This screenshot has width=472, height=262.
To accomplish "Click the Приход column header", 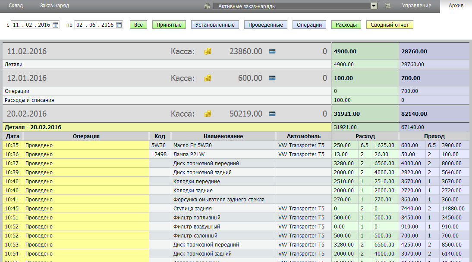I will pyautogui.click(x=434, y=136).
